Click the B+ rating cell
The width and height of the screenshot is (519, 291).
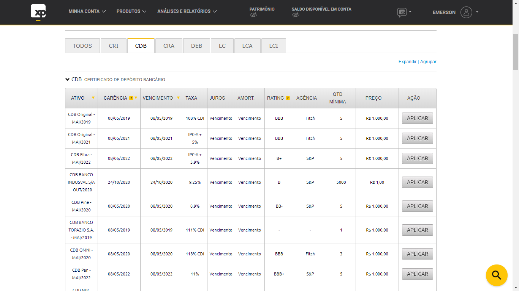[279, 158]
